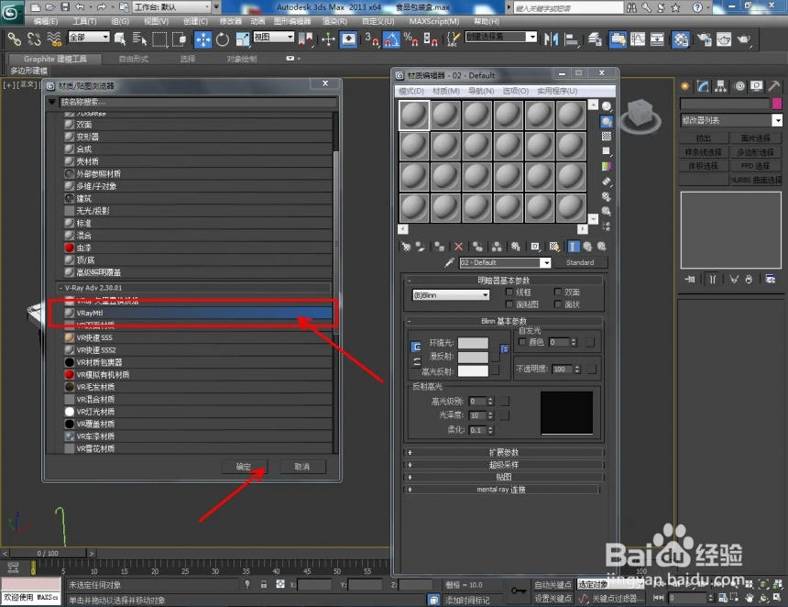Enable the 面贴图 Face Map checkbox
Viewport: 788px width, 607px height.
(x=509, y=303)
